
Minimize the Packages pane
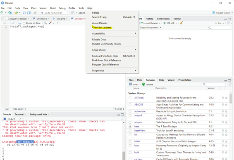226,80
